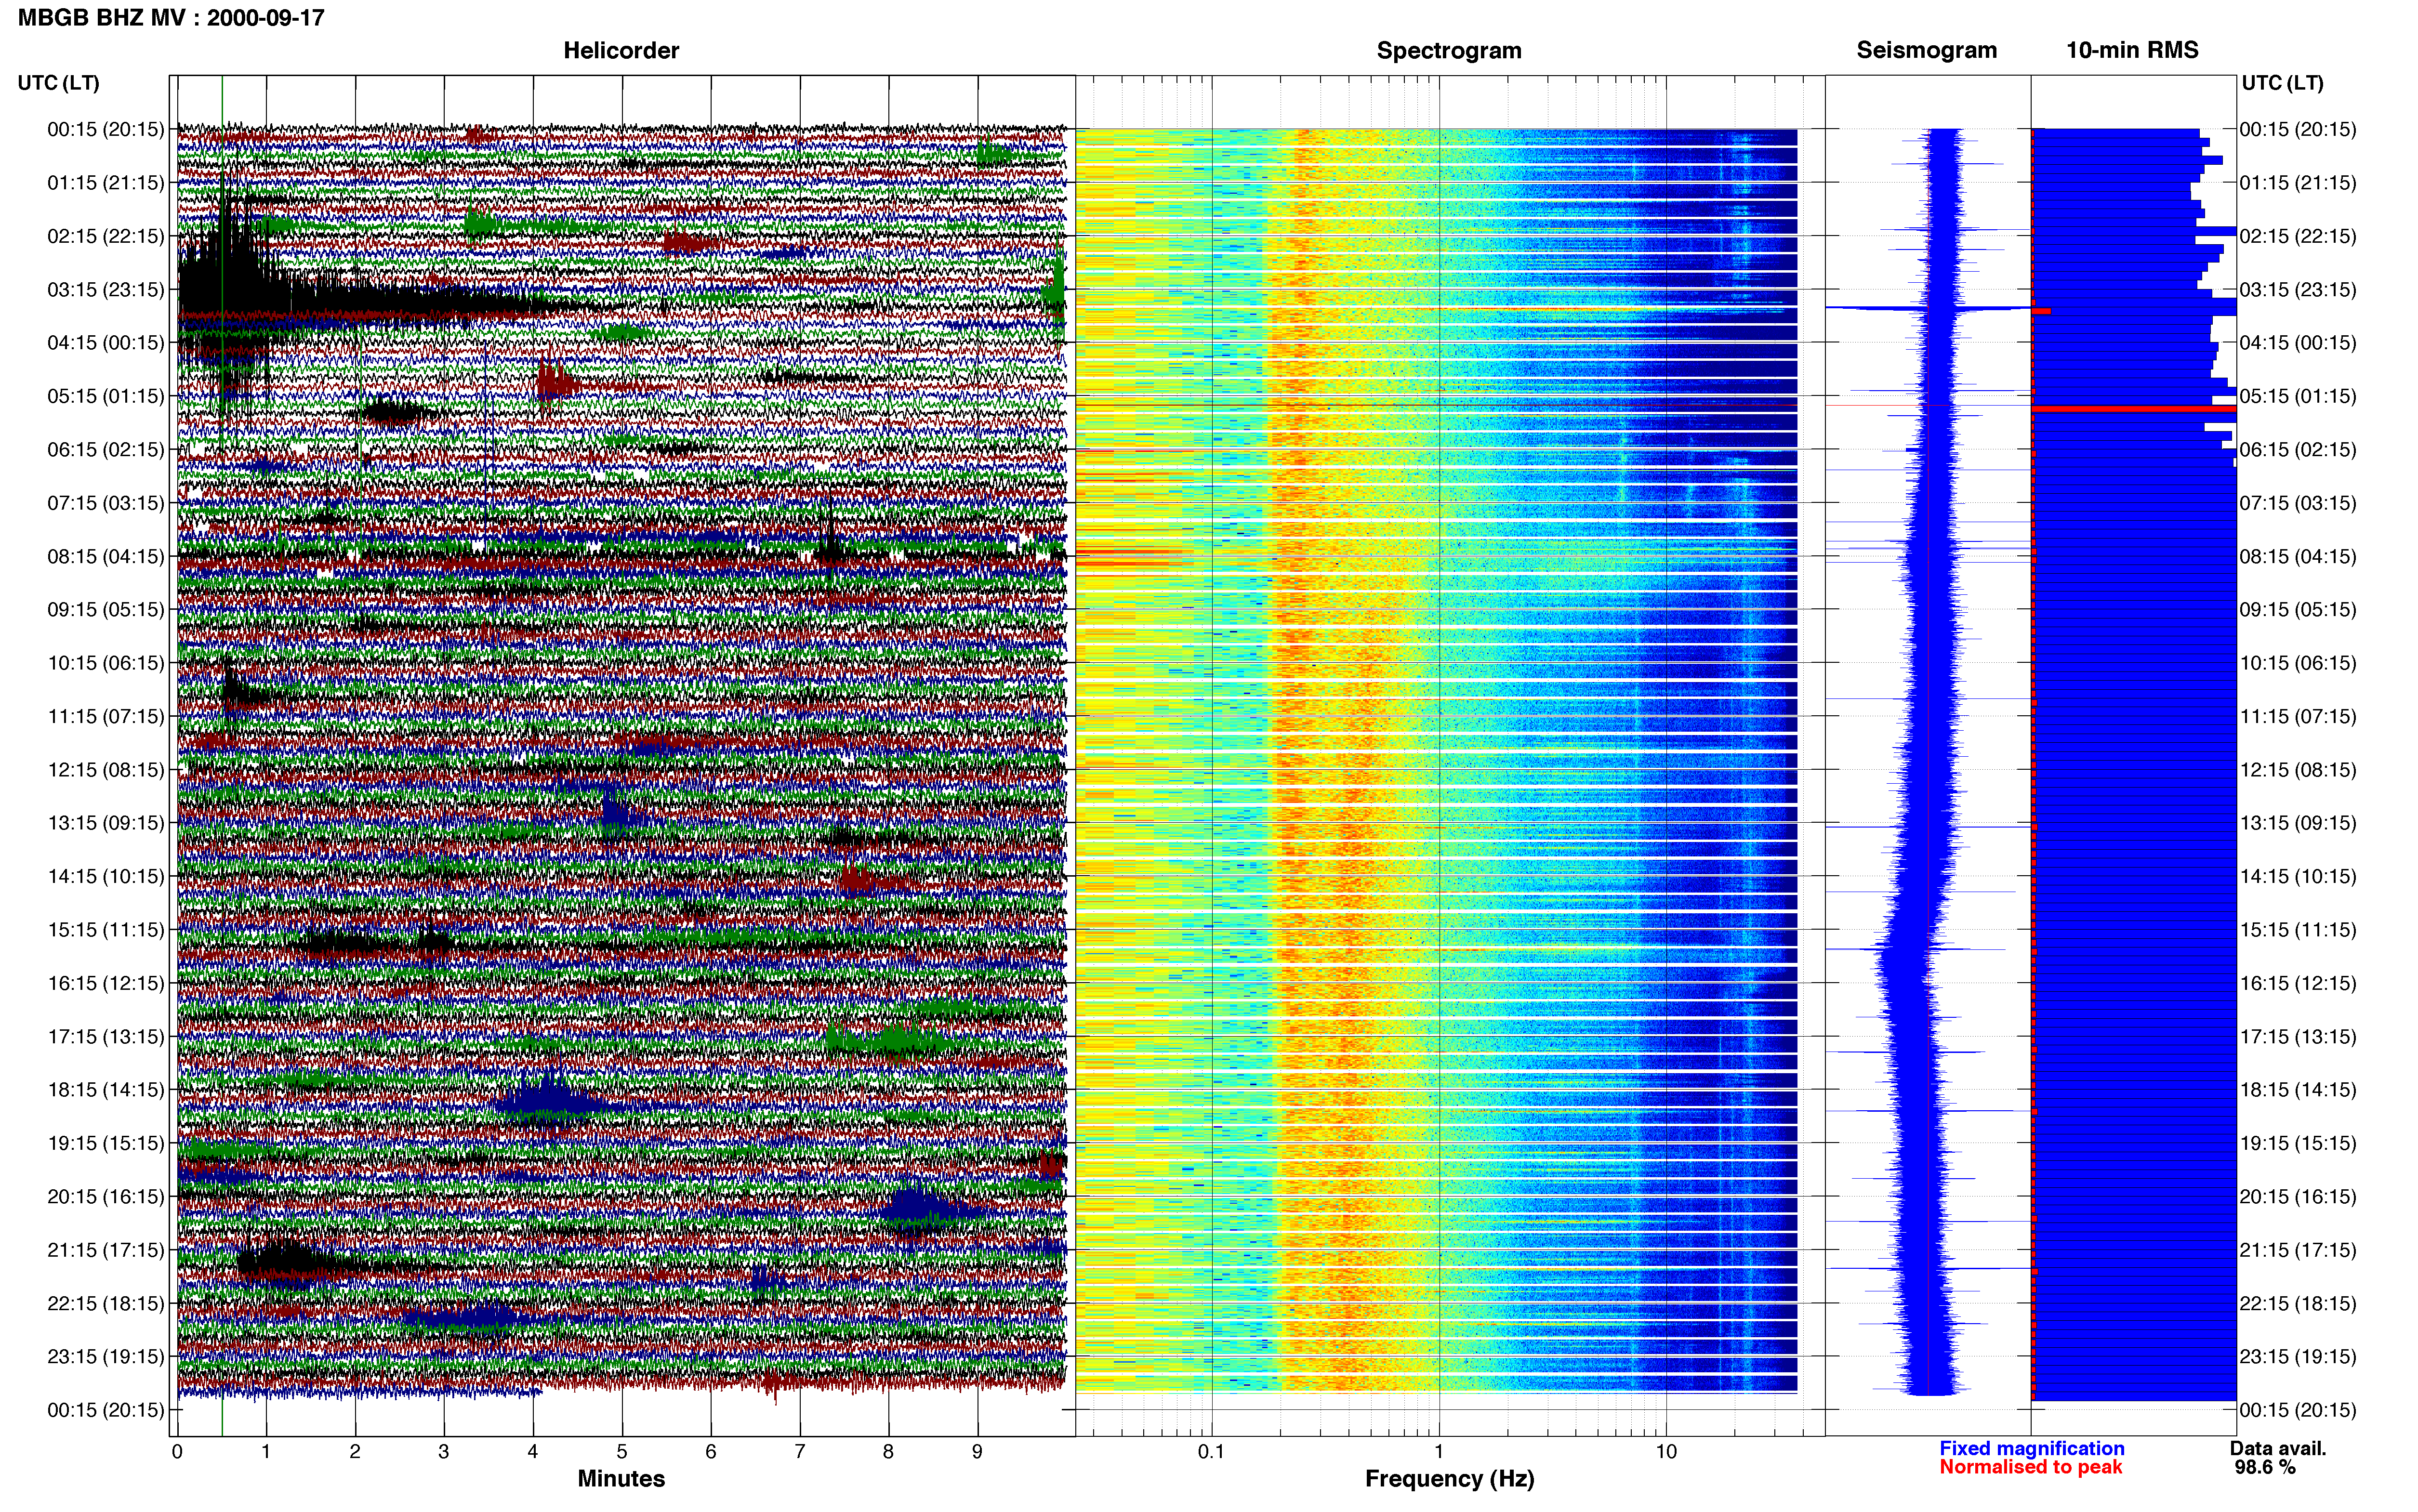Screen dimensions: 2418x1512
Task: Click the 'Minutes' x-axis label
Action: [x=621, y=1479]
